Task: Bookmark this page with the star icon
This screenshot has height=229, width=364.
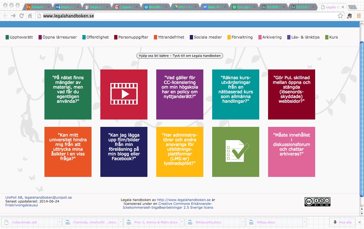Action: [x=340, y=16]
